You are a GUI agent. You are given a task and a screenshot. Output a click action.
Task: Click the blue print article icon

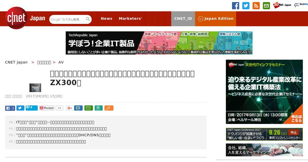78,108
